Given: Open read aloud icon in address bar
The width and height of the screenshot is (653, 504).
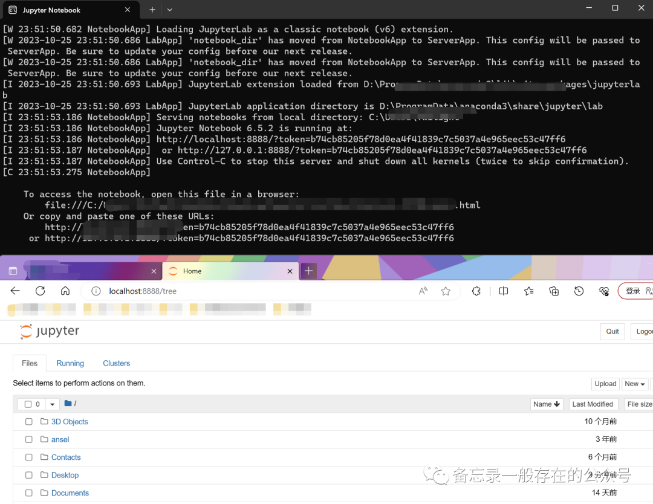Looking at the screenshot, I should click(x=423, y=291).
